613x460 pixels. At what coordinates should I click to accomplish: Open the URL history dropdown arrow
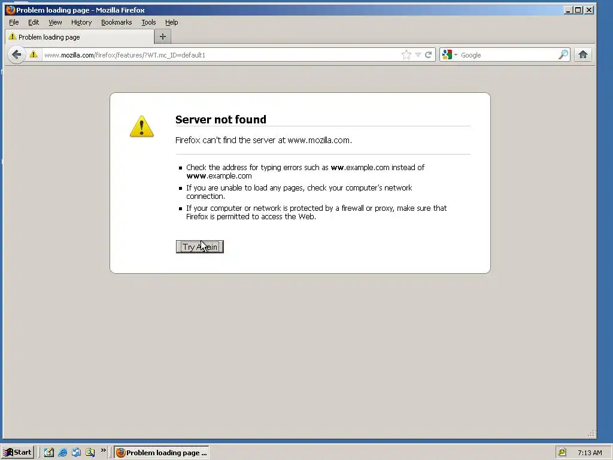[418, 55]
